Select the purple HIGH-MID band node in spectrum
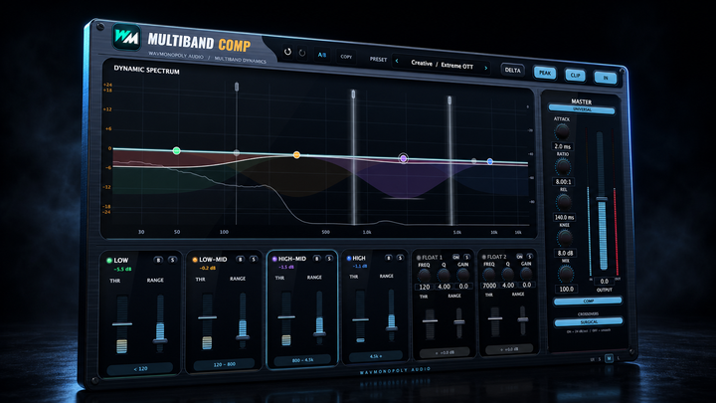716x403 pixels. (x=403, y=158)
